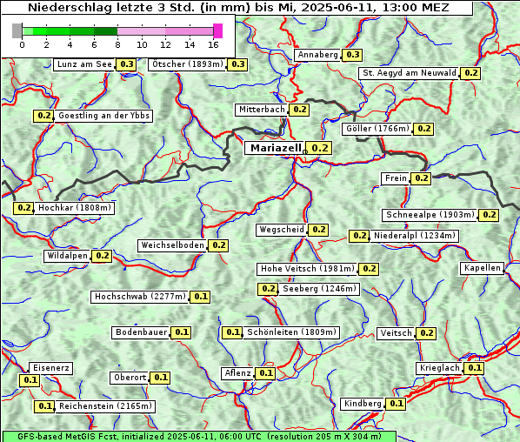
Task: Click Frein's 0.2 precipitation value
Action: (x=422, y=178)
